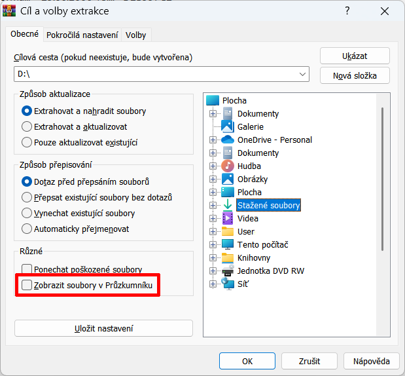Click the Videa film icon
Image resolution: width=405 pixels, height=376 pixels.
click(228, 218)
